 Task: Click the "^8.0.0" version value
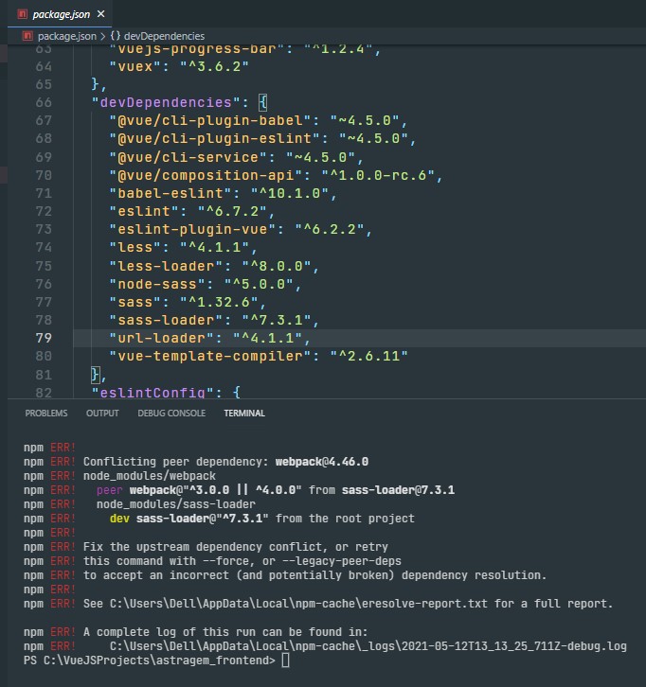277,266
